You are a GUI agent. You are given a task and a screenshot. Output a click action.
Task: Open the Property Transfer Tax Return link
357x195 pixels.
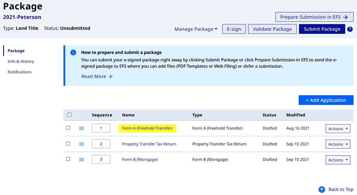point(149,144)
